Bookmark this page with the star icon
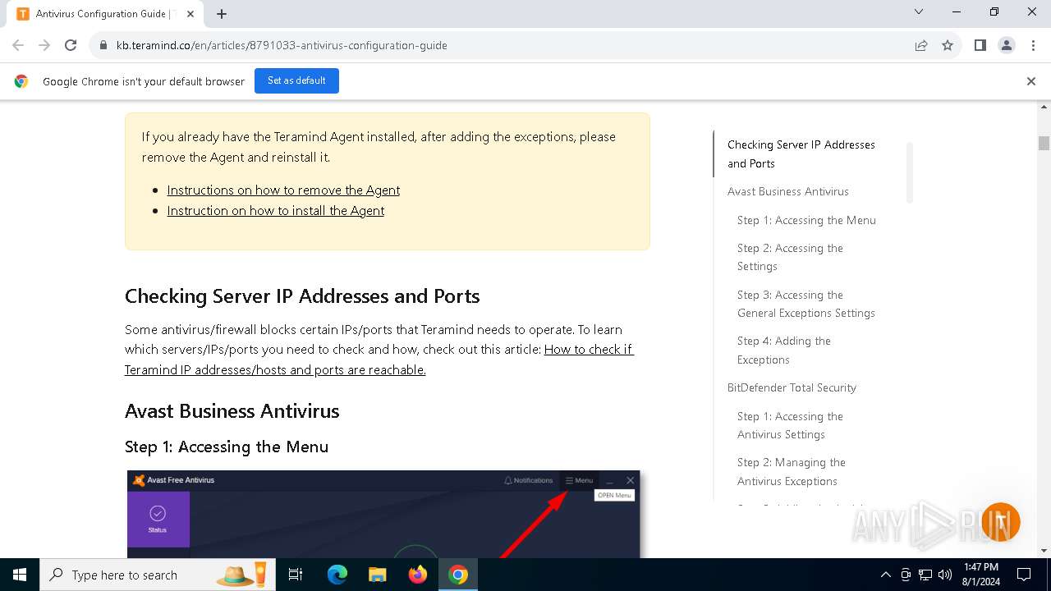 pyautogui.click(x=948, y=45)
